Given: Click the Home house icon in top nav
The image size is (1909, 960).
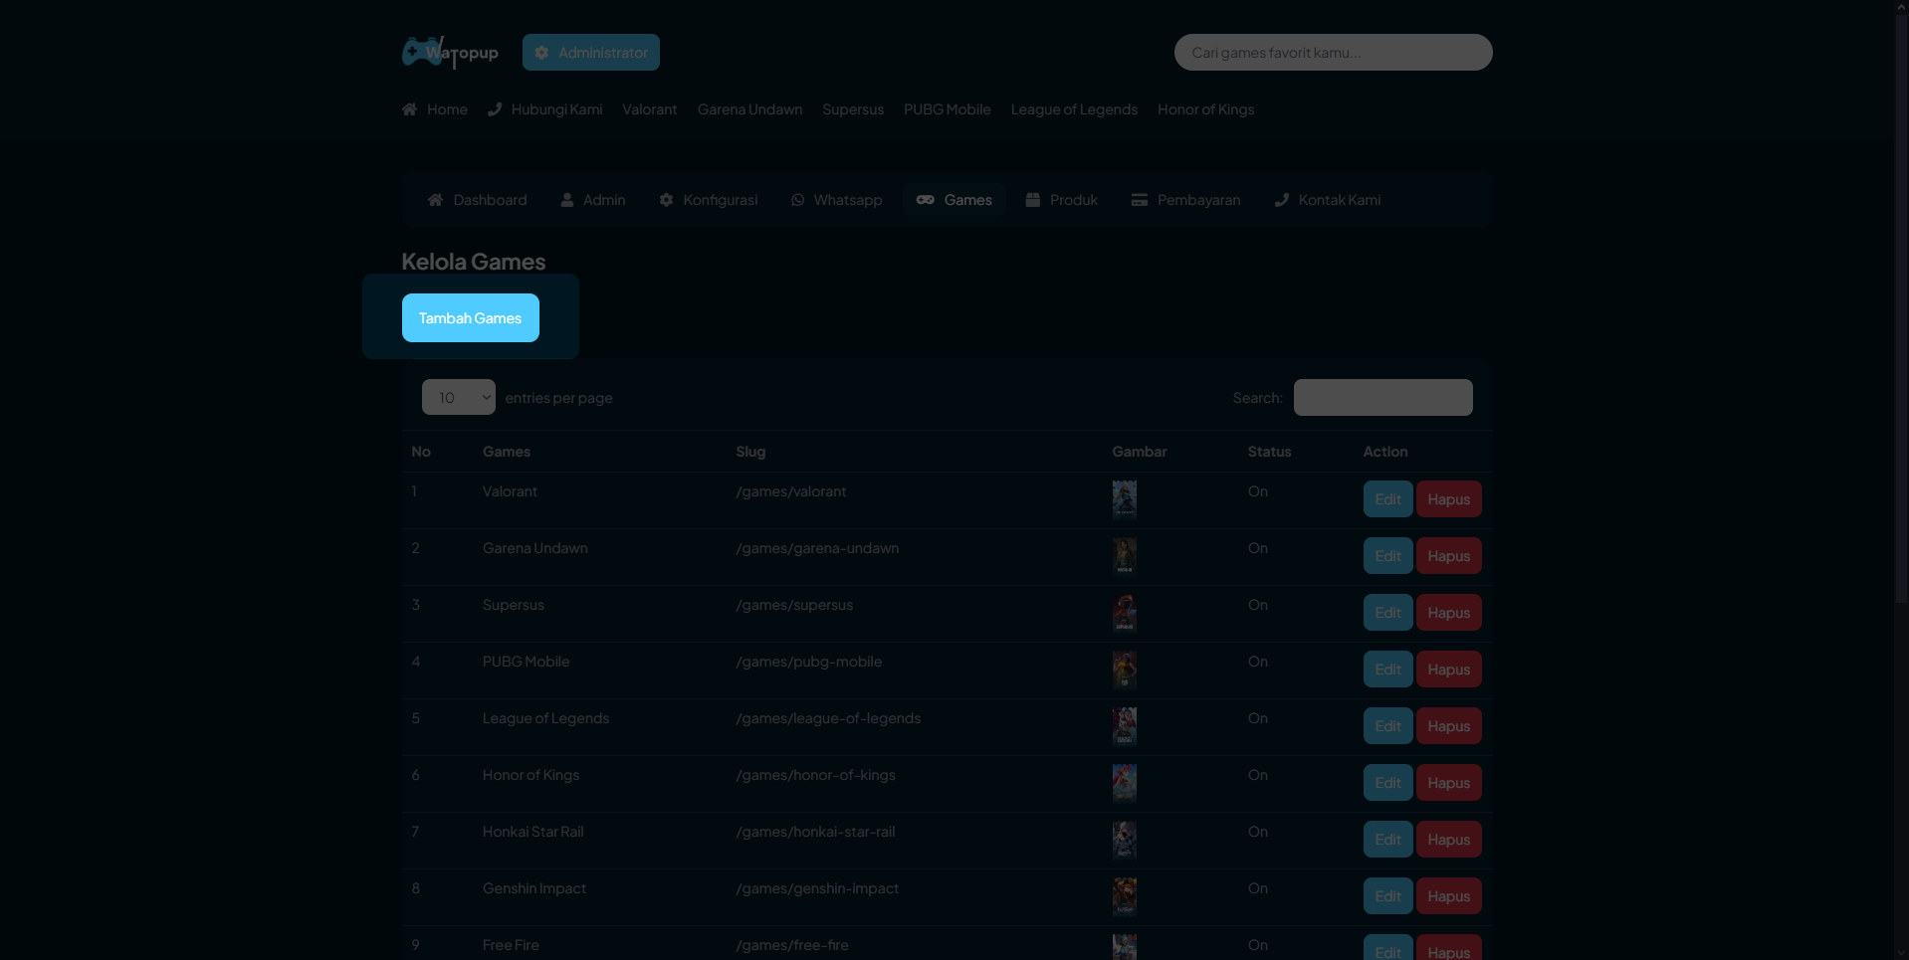Looking at the screenshot, I should pyautogui.click(x=409, y=109).
